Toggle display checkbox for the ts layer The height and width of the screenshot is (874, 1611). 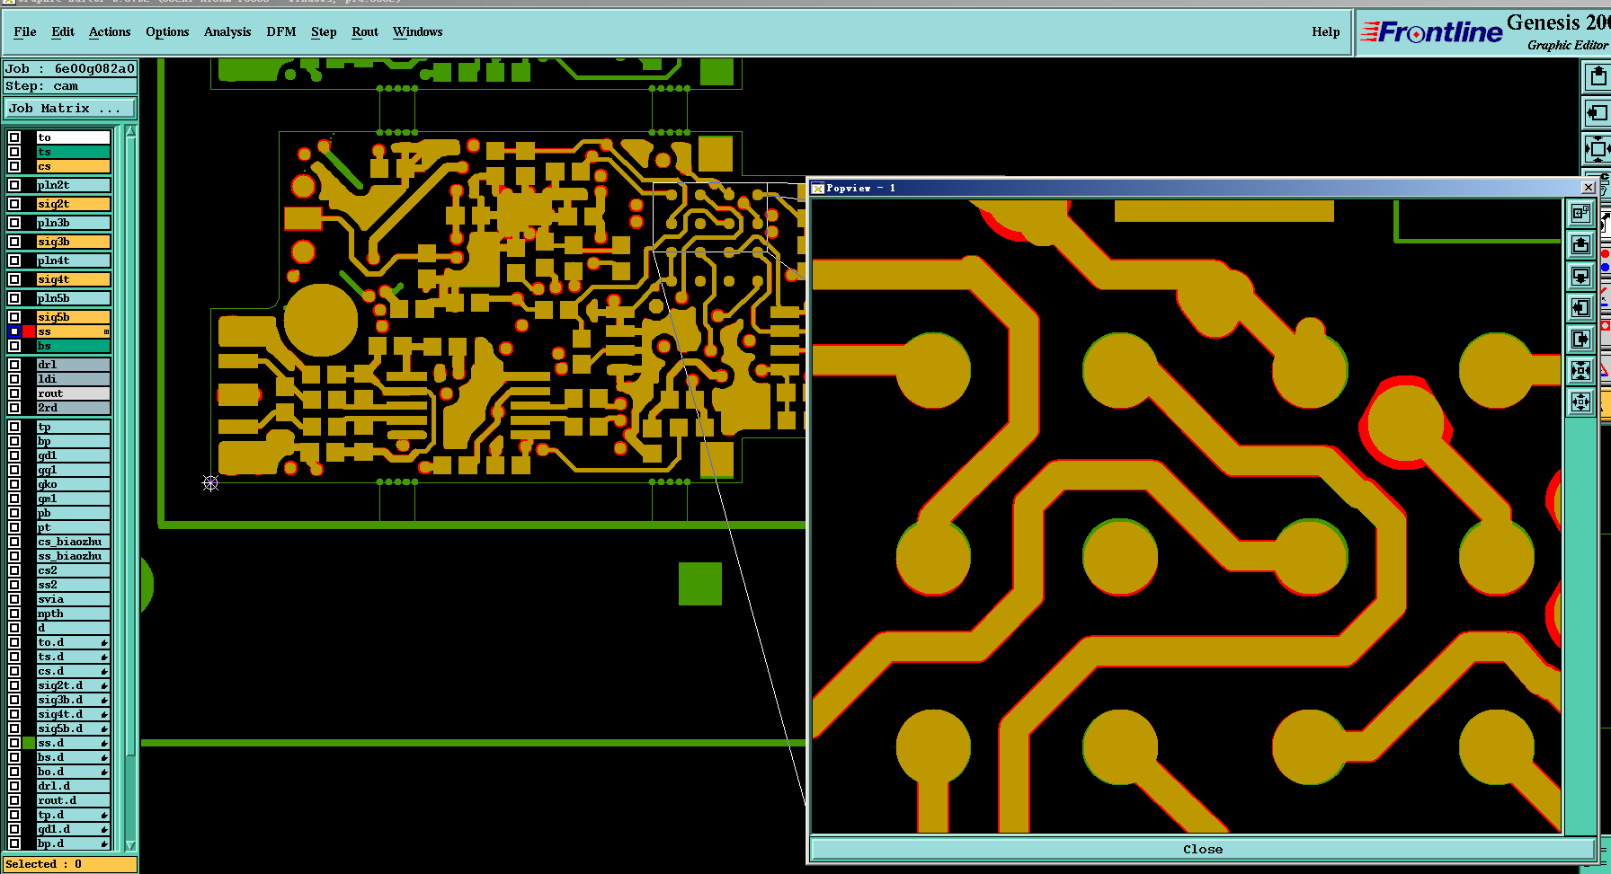(x=14, y=152)
